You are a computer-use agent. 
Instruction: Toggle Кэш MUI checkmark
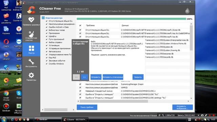(46, 58)
